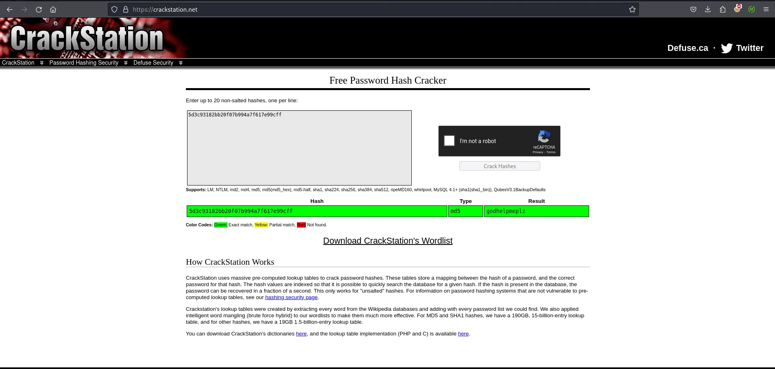Click the Twitter bird icon

(x=727, y=48)
